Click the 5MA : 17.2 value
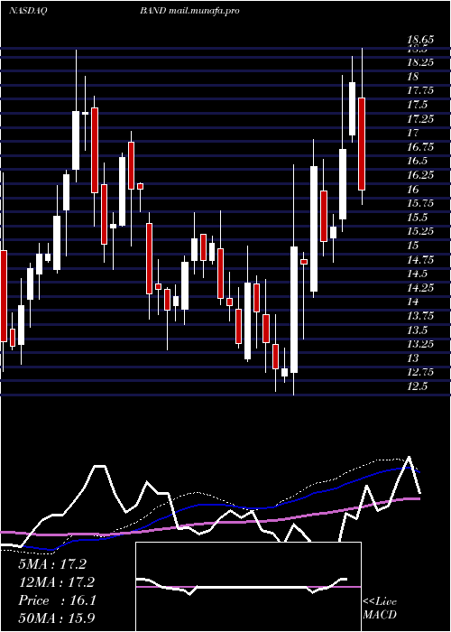 (x=52, y=564)
